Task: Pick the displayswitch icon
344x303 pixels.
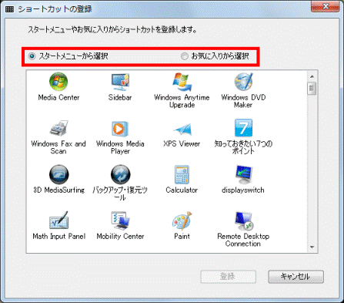Action: (x=244, y=174)
